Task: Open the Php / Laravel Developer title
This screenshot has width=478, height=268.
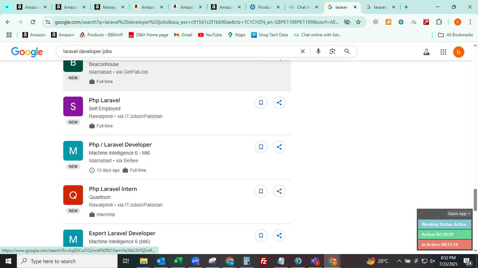Action: [120, 144]
